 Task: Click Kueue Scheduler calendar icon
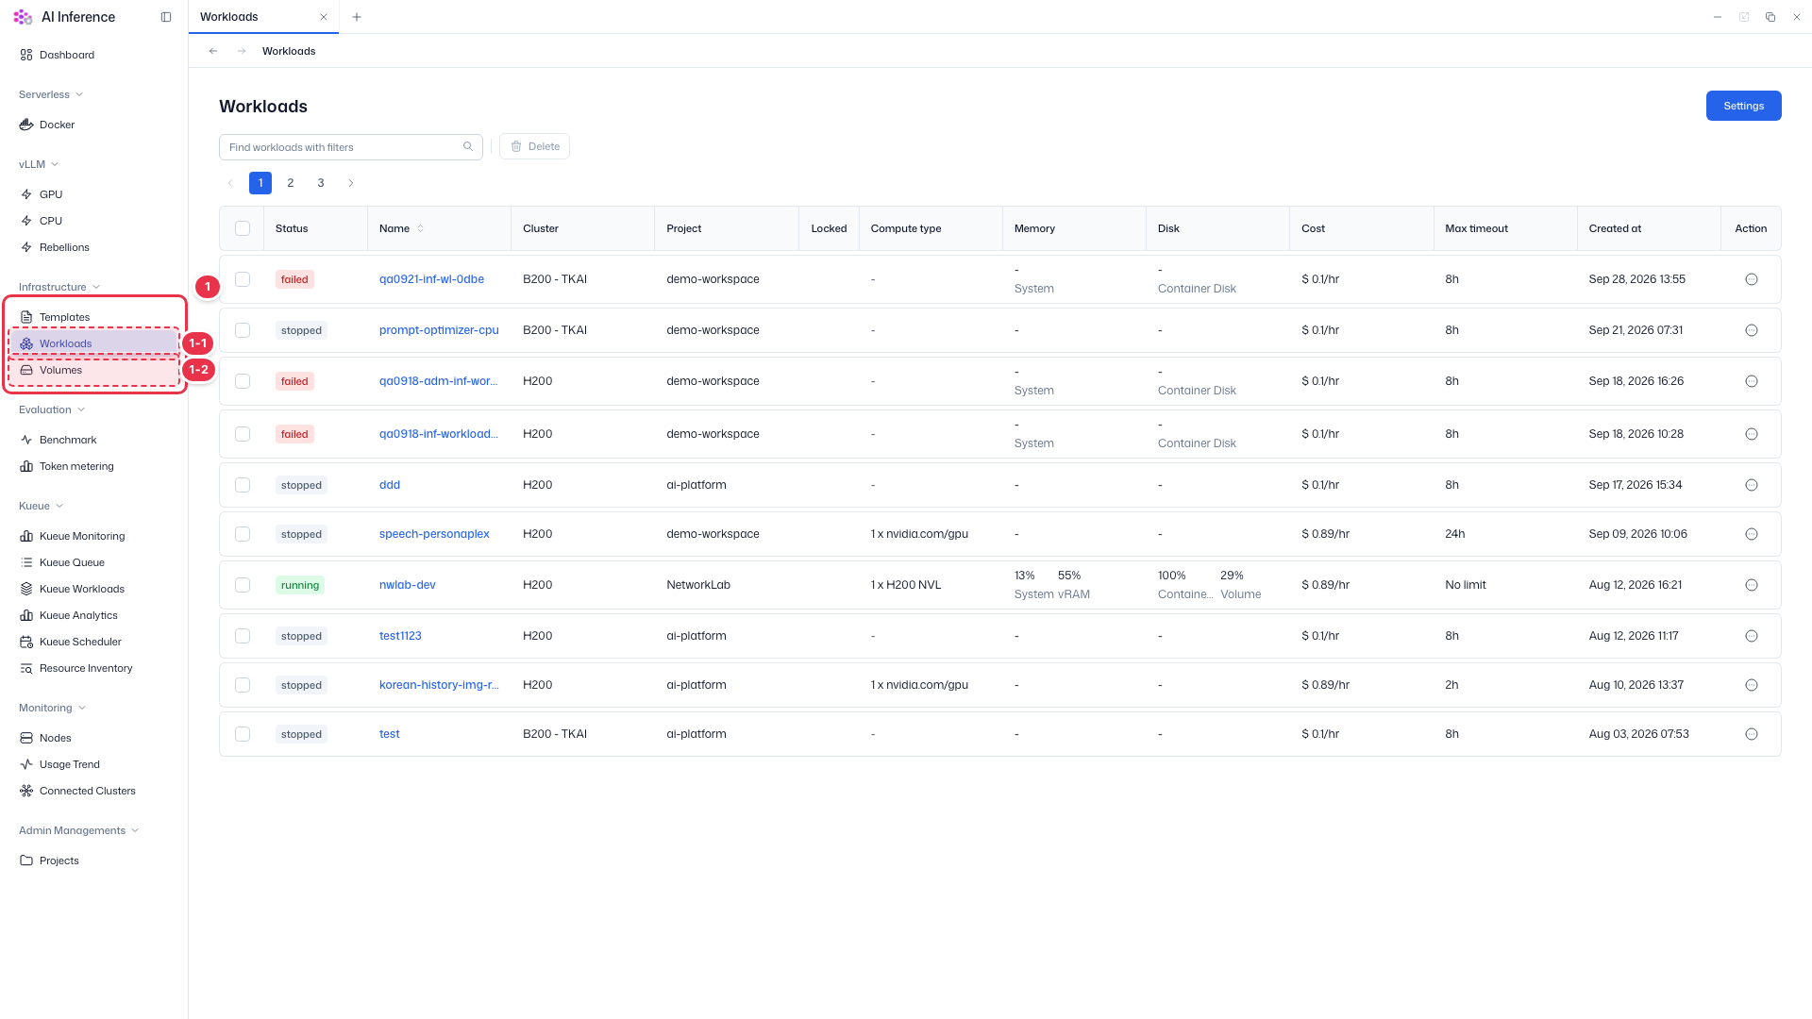26,642
